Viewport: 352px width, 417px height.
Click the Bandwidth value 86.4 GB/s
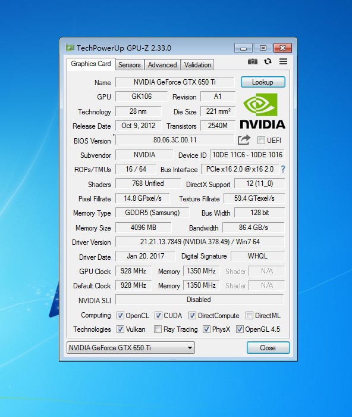pyautogui.click(x=253, y=228)
